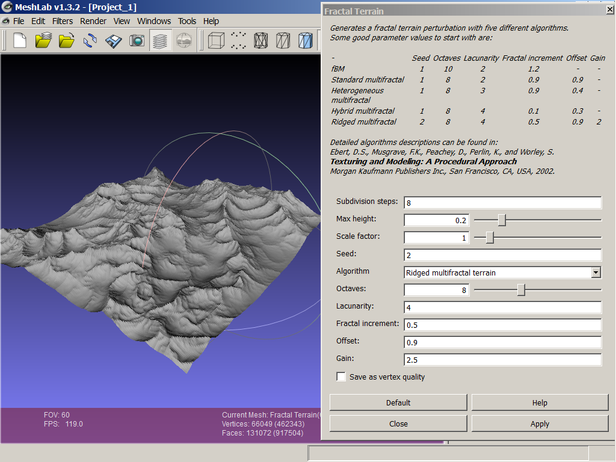This screenshot has height=462, width=616.
Task: Enable Save as vertex quality checkbox
Action: pos(342,377)
